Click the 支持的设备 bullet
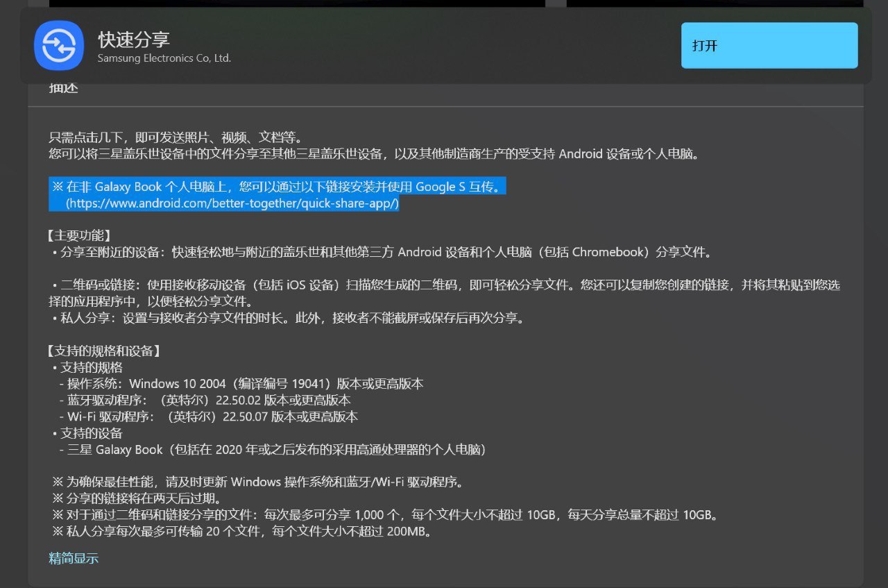The height and width of the screenshot is (588, 888). (x=87, y=433)
